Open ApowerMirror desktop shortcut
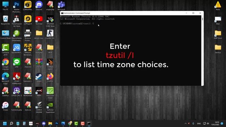This screenshot has width=226, height=127. click(17, 49)
